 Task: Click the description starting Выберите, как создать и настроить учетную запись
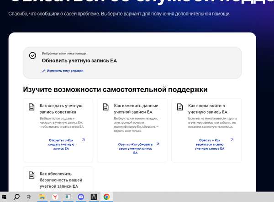click(x=62, y=122)
